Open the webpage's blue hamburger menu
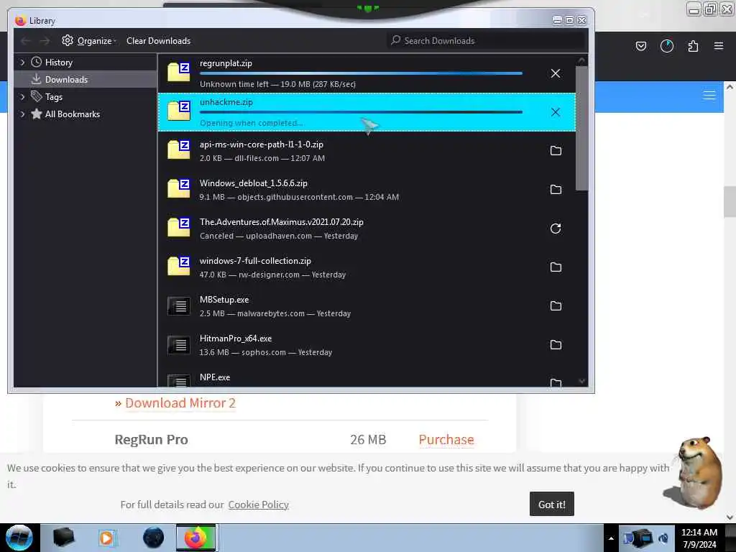The height and width of the screenshot is (552, 736). (709, 96)
